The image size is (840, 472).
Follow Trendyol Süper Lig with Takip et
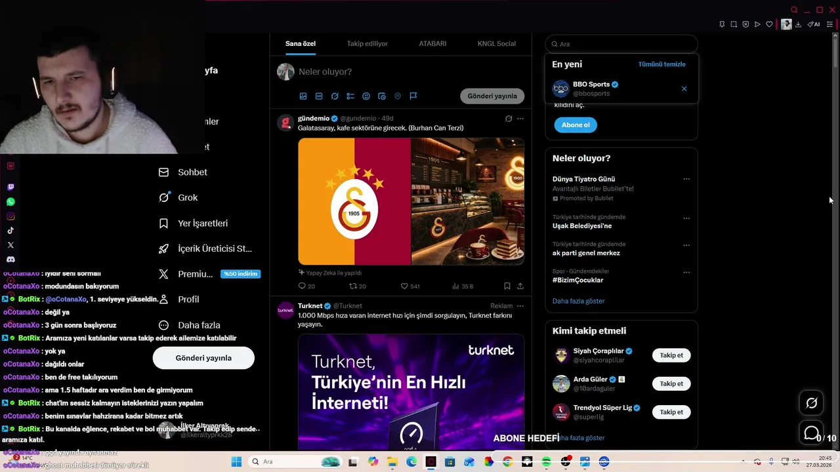pos(671,412)
